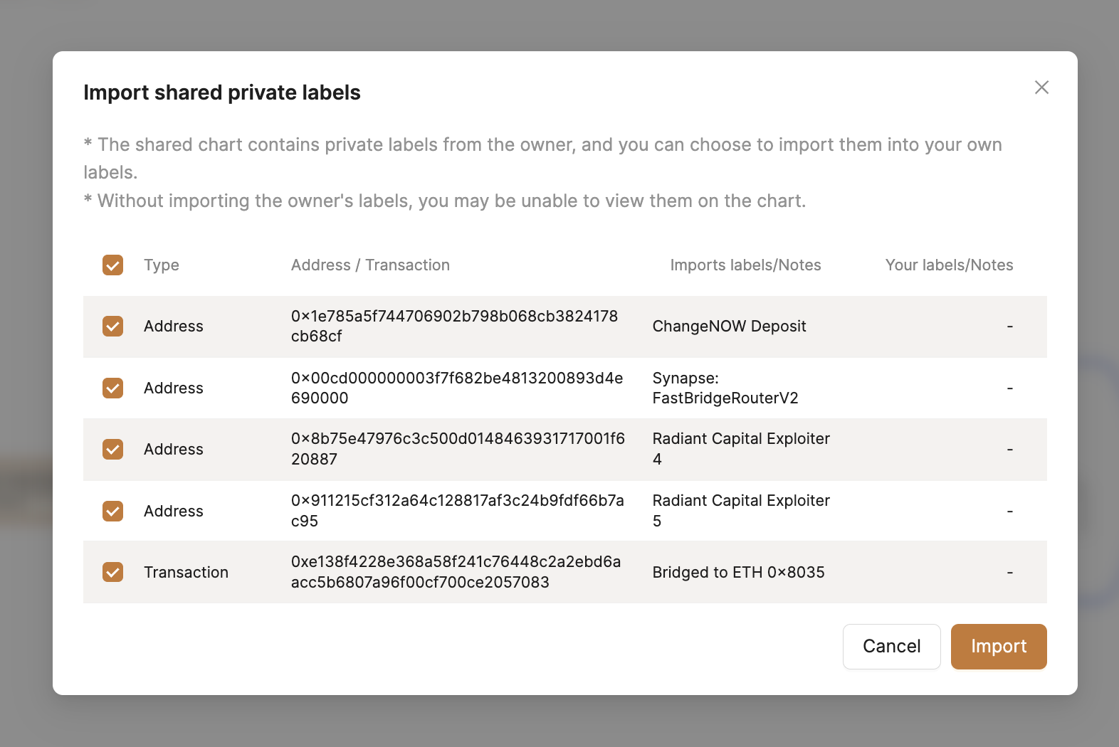The width and height of the screenshot is (1119, 747).
Task: Click the Your labels/Notes column header
Action: 949,265
